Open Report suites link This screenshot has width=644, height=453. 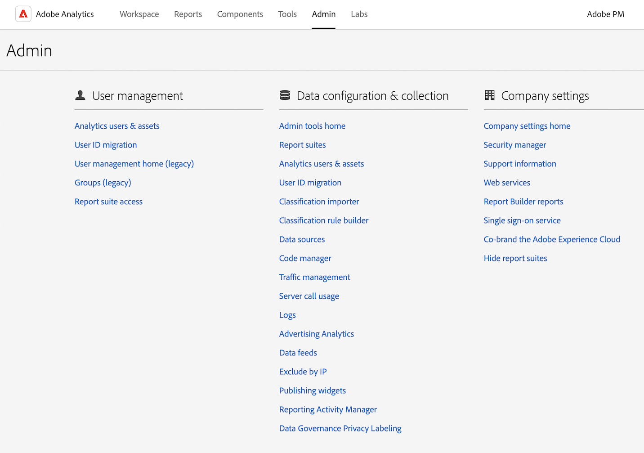pyautogui.click(x=302, y=145)
